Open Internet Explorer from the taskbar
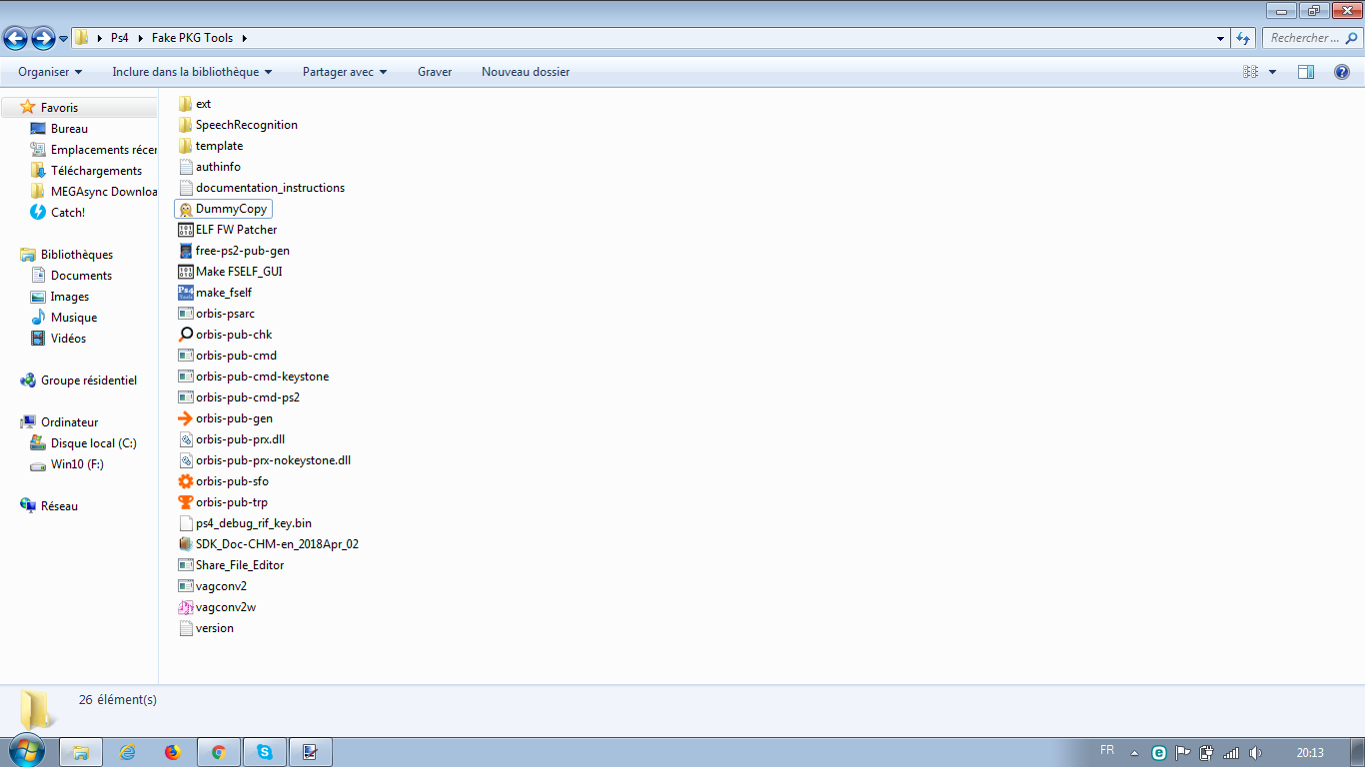The height and width of the screenshot is (767, 1365). [127, 752]
